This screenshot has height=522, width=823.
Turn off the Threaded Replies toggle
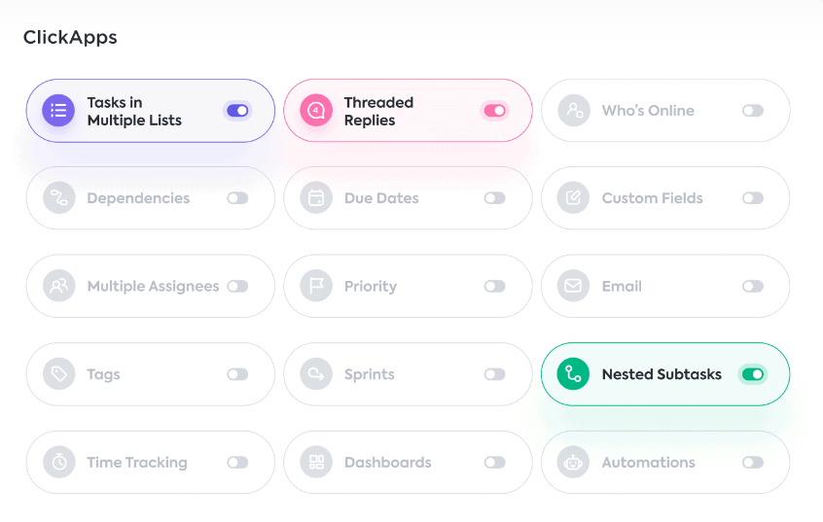(x=495, y=111)
